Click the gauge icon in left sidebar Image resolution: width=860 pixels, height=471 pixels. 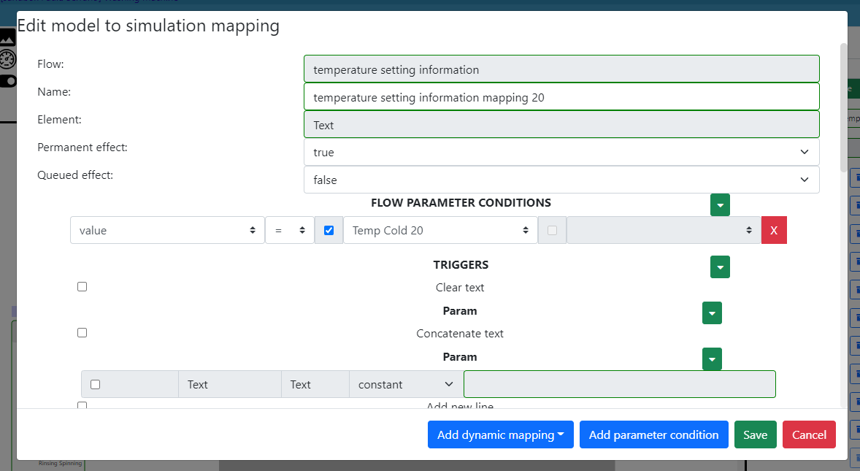tap(7, 59)
